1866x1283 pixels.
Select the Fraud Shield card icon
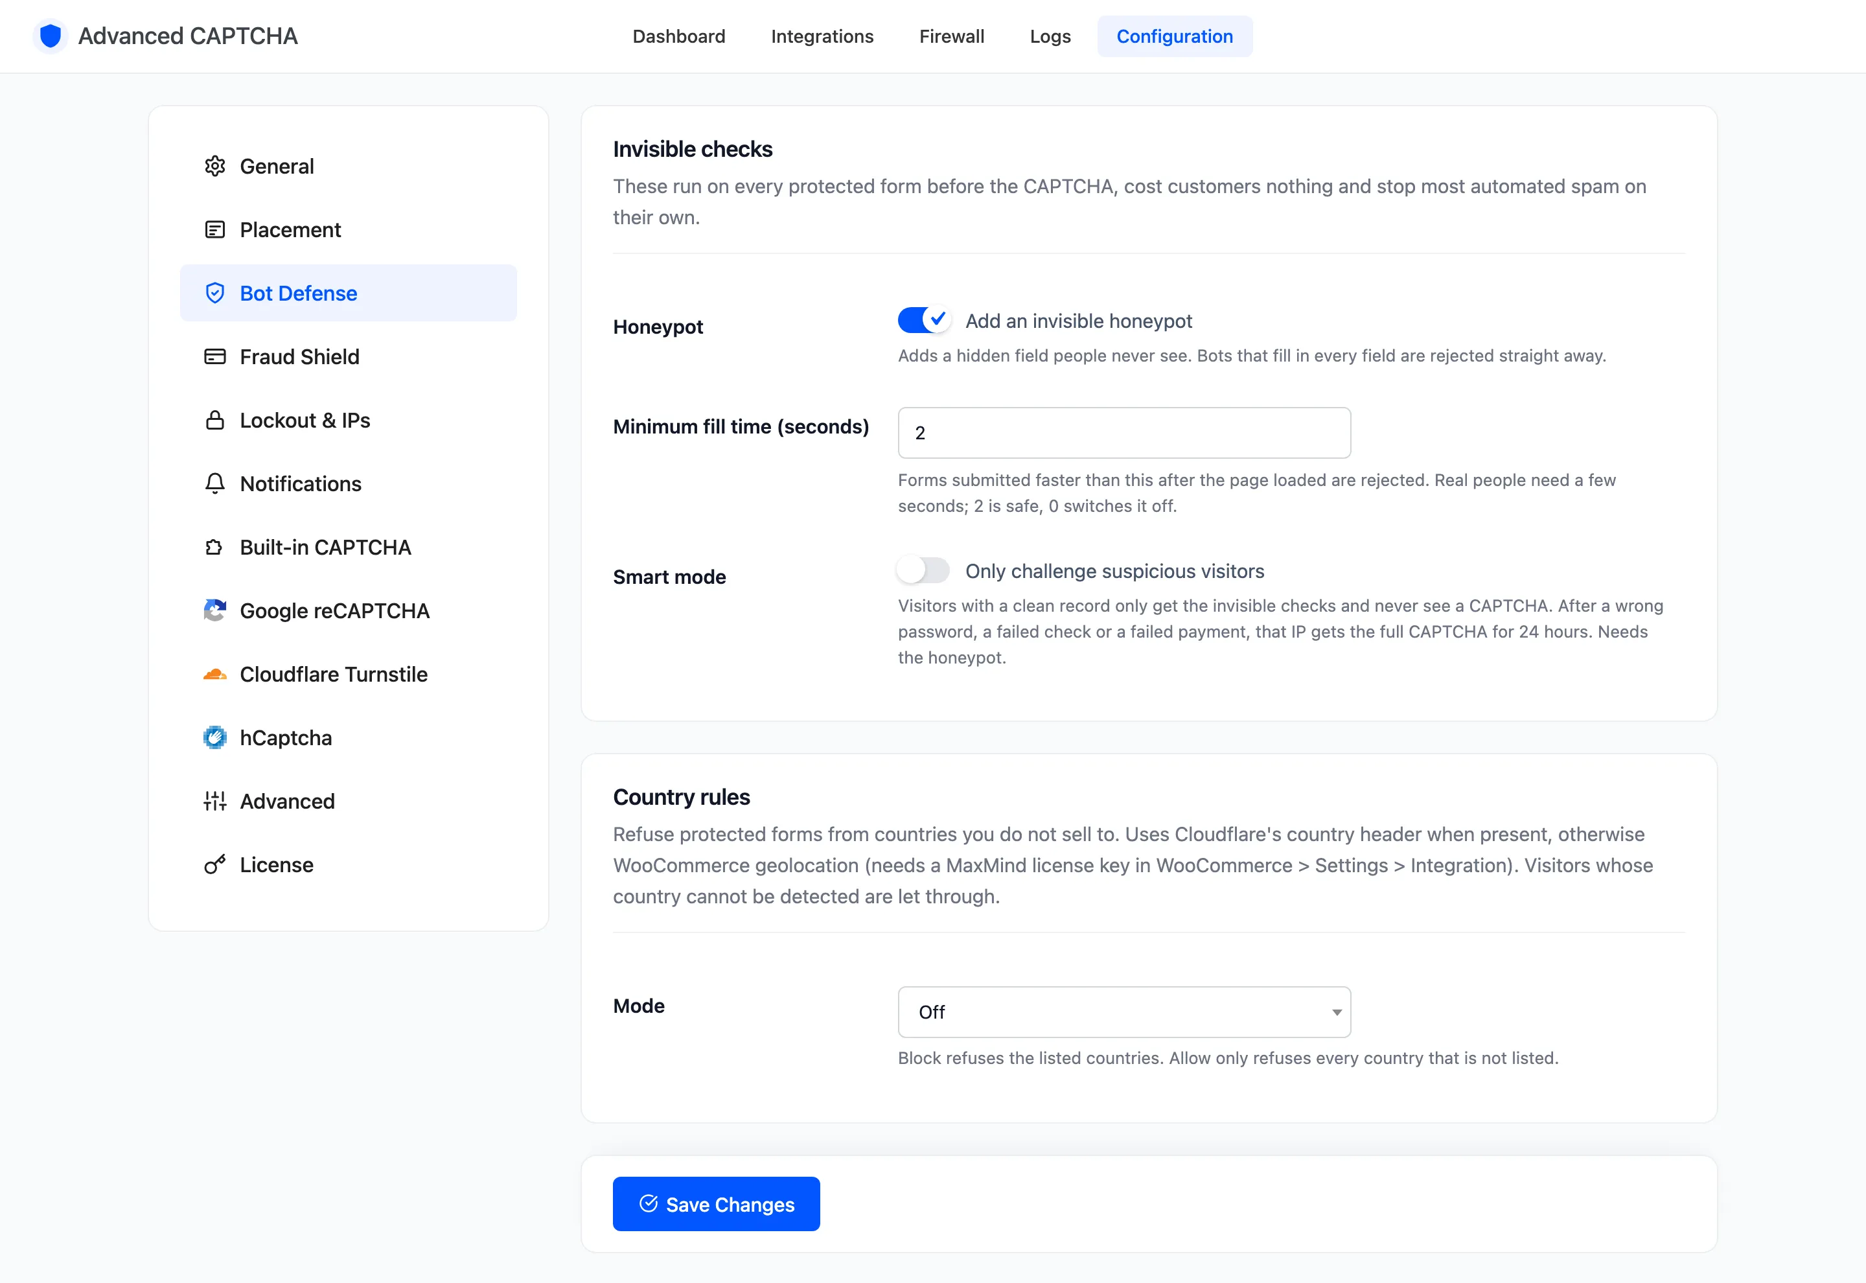[214, 357]
